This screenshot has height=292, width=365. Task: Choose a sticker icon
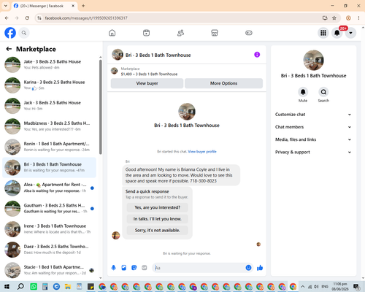[134, 268]
